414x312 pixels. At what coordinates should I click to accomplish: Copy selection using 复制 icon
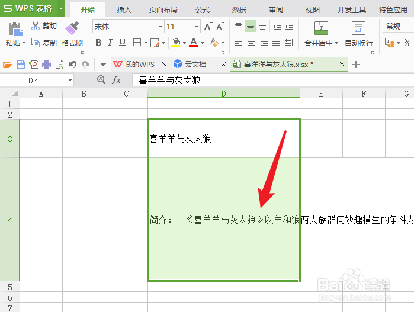point(36,43)
